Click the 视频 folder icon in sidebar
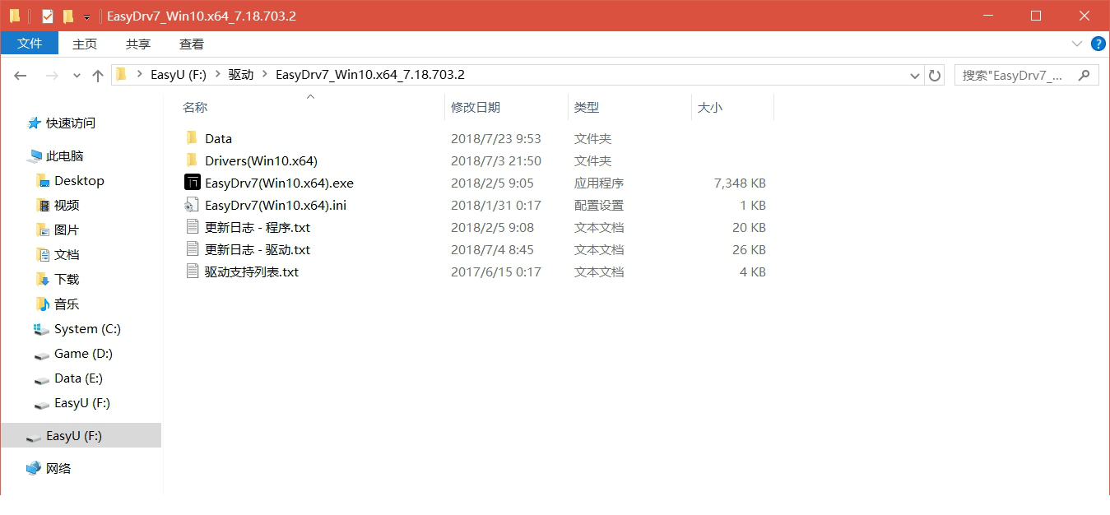The width and height of the screenshot is (1110, 515). click(x=43, y=205)
